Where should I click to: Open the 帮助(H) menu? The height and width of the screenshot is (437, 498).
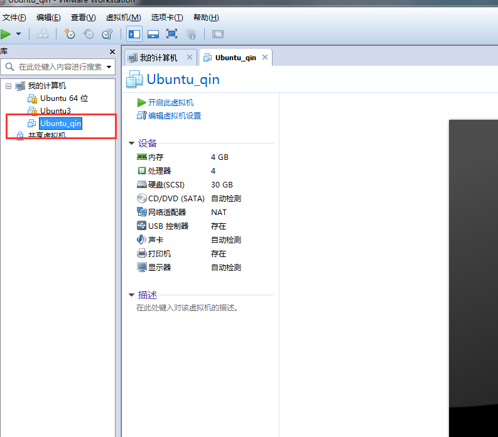[206, 18]
